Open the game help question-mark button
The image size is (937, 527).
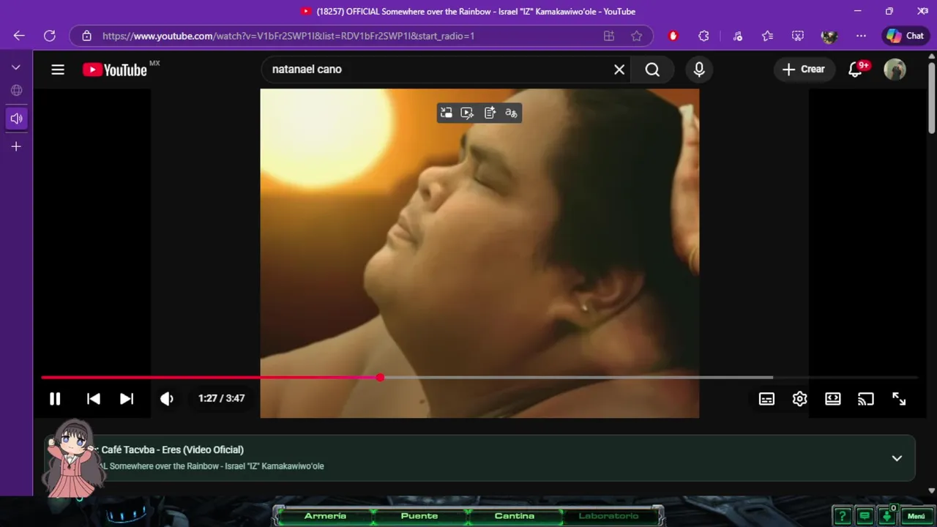(843, 516)
